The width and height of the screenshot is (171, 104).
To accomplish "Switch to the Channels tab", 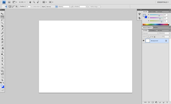I will click(152, 30).
